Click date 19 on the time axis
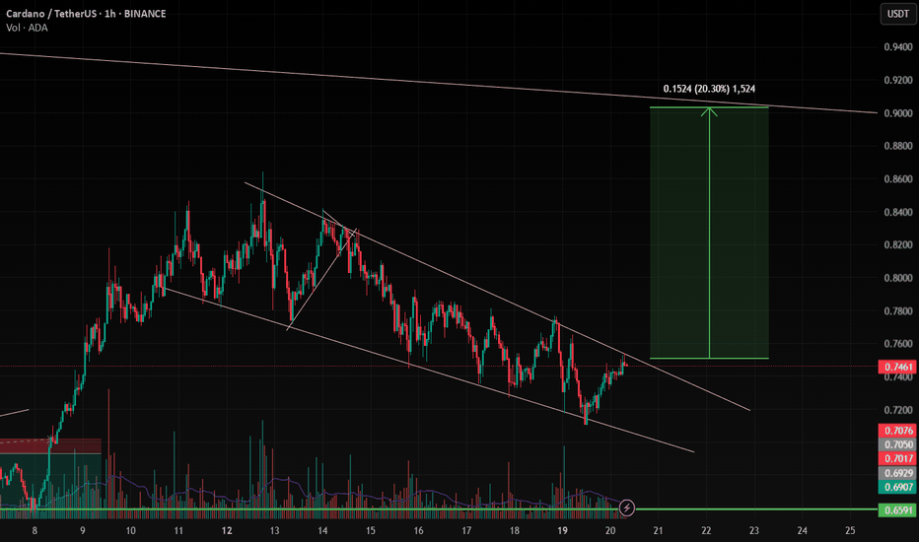919x542 pixels. (563, 531)
